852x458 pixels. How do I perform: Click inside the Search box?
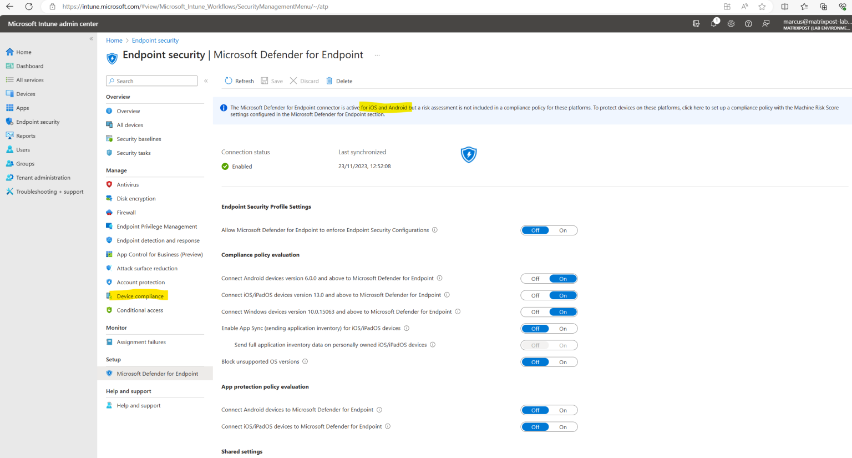click(151, 80)
